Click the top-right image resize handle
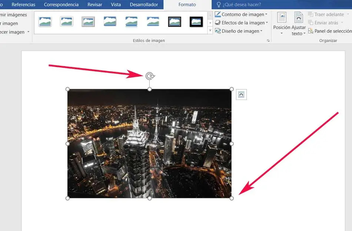 [x=232, y=89]
